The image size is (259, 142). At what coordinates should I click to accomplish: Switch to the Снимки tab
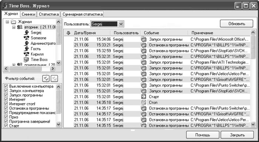tap(28, 14)
